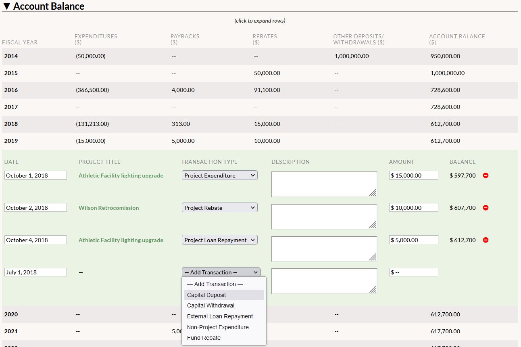
Task: Open the Wilson Retrocomission project link
Action: point(108,208)
